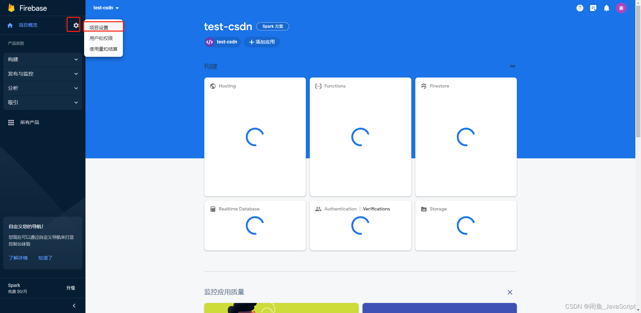This screenshot has width=641, height=313.
Task: Open the Functions card
Action: pyautogui.click(x=361, y=137)
